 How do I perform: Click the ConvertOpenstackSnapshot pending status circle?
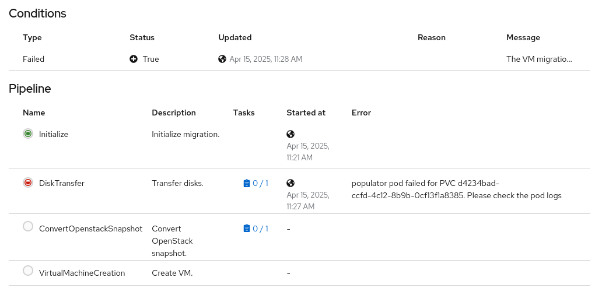28,226
